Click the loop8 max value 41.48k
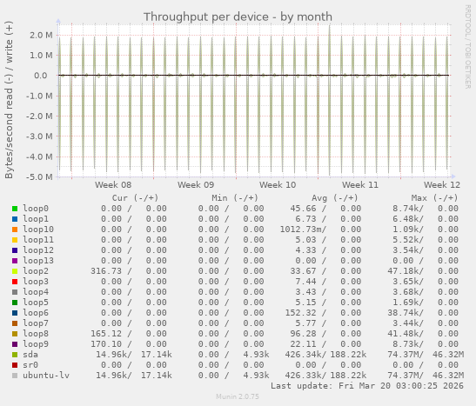 [x=403, y=334]
